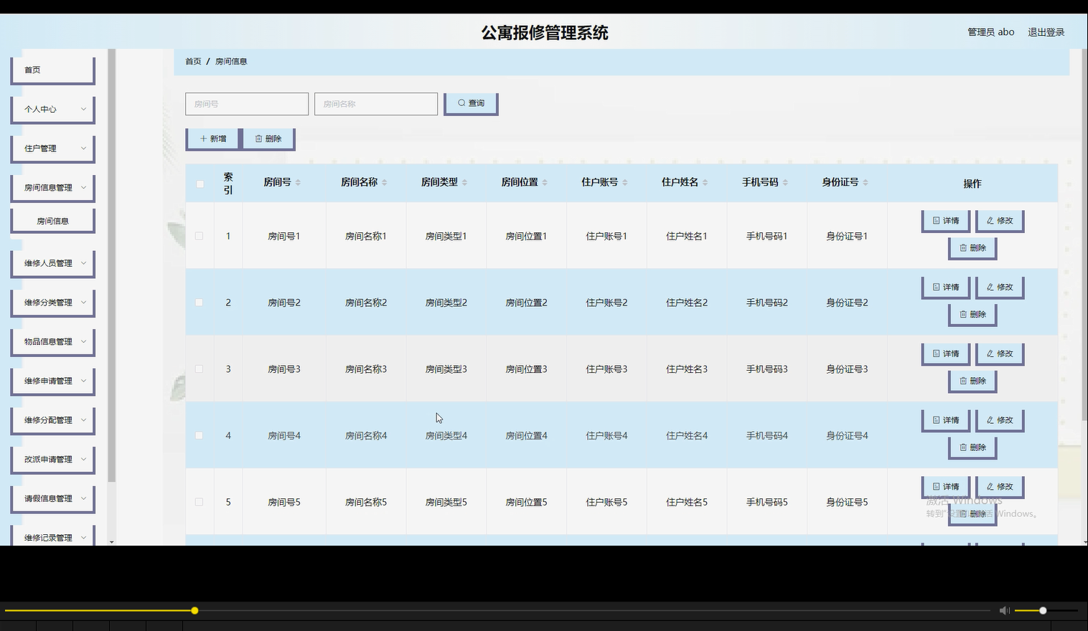Focus the 房间号 search input
The image size is (1088, 631).
point(247,104)
